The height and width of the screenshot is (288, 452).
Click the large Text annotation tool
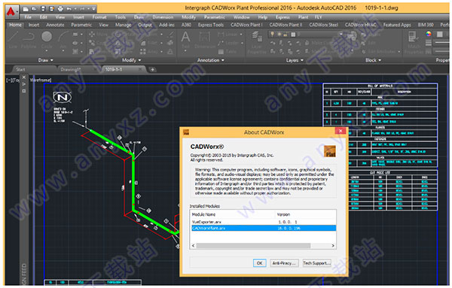185,40
